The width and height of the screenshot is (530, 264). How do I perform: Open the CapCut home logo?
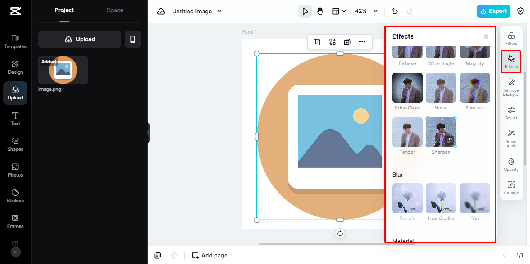coord(15,11)
